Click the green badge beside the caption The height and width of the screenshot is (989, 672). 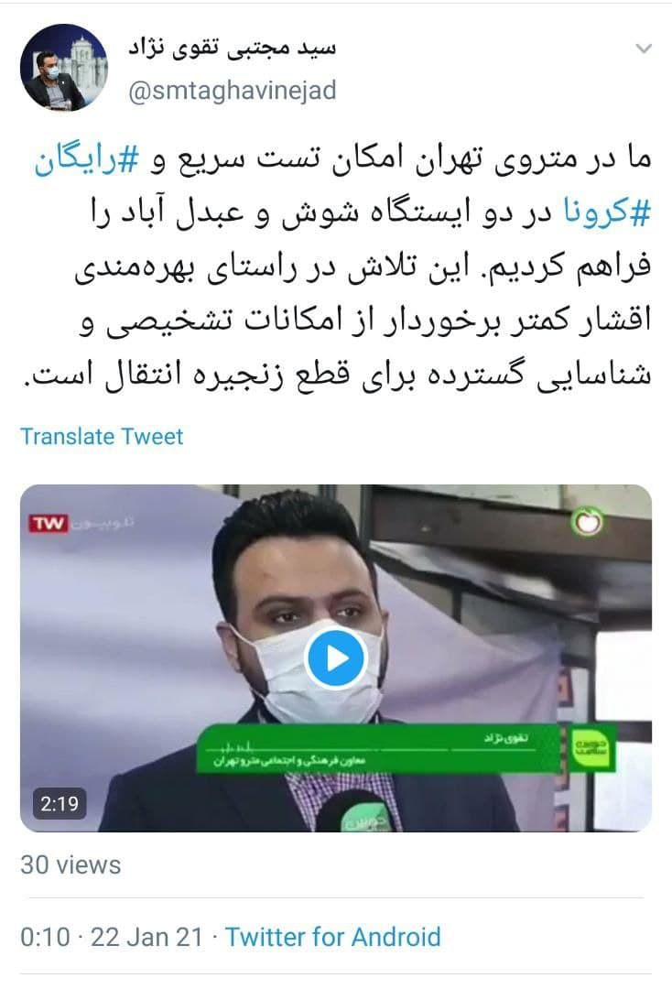(591, 748)
